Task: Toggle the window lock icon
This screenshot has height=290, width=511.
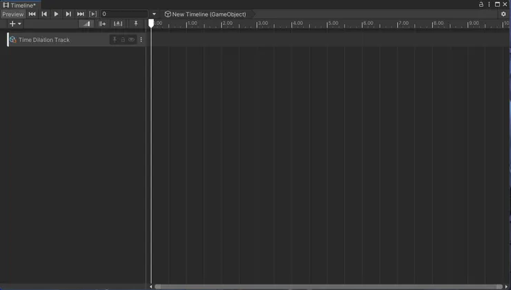Action: (x=481, y=4)
